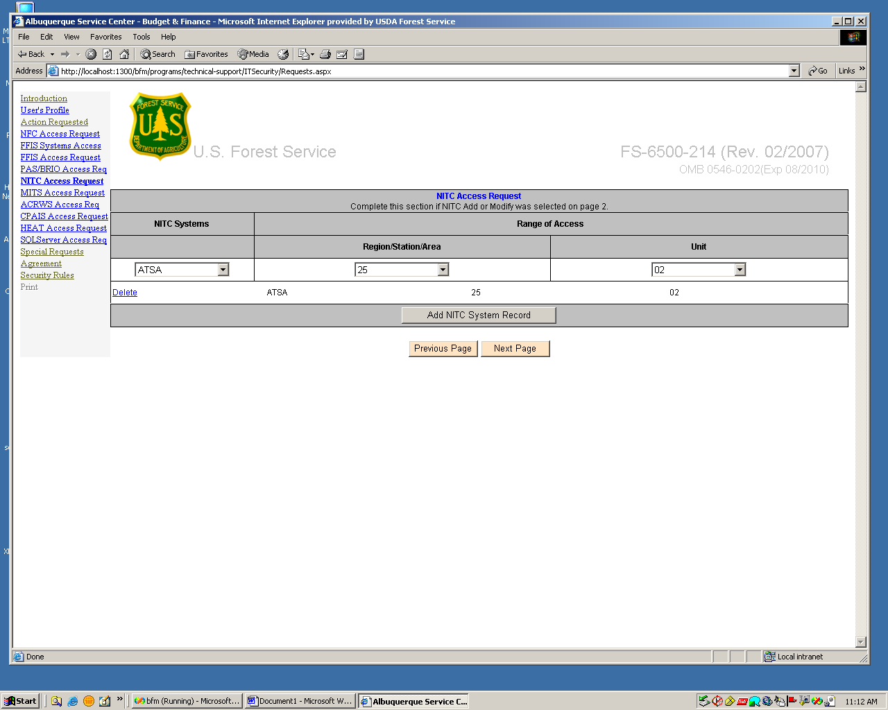This screenshot has width=888, height=710.
Task: Click the Albuquerque Service Center taskbar button
Action: [x=413, y=701]
